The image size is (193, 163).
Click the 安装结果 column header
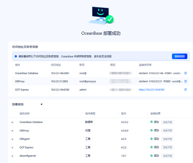(155, 113)
